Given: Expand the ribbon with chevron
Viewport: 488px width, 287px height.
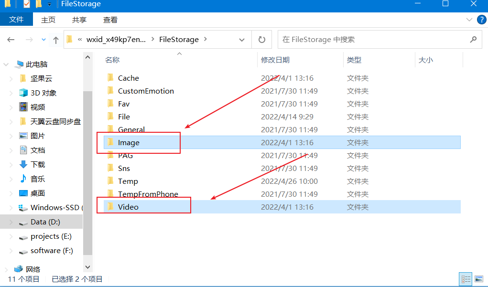Looking at the screenshot, I should (x=469, y=20).
